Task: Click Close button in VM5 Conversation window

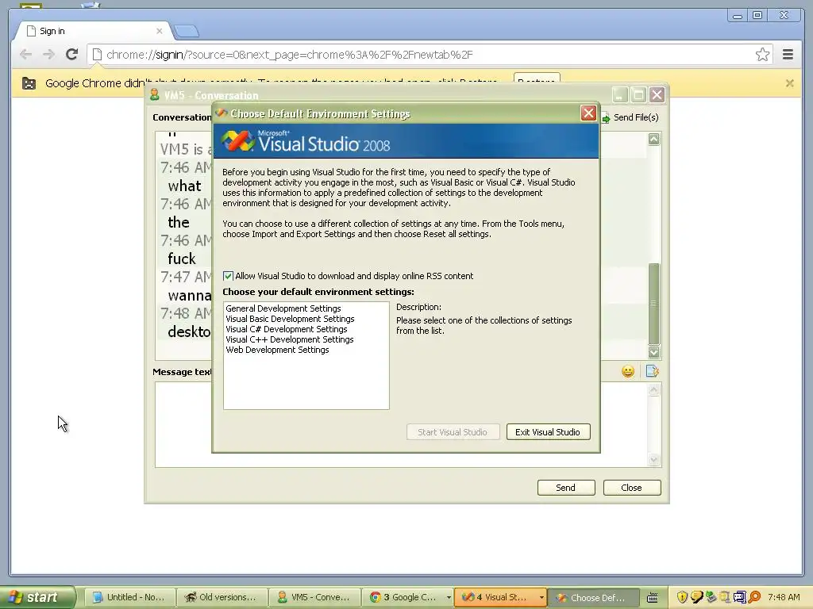Action: tap(631, 488)
